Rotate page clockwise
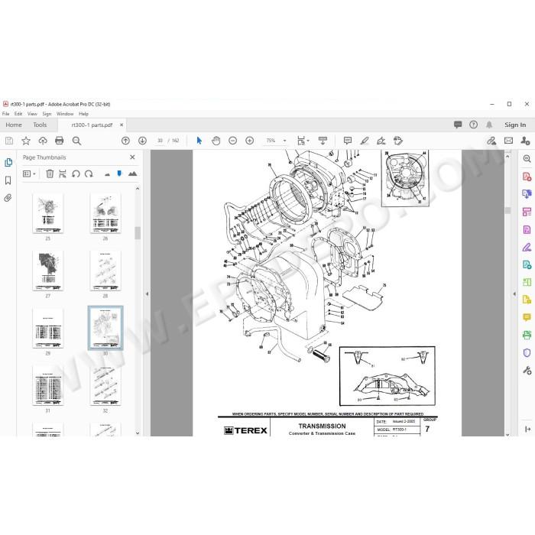This screenshot has width=535, height=535. (x=89, y=173)
